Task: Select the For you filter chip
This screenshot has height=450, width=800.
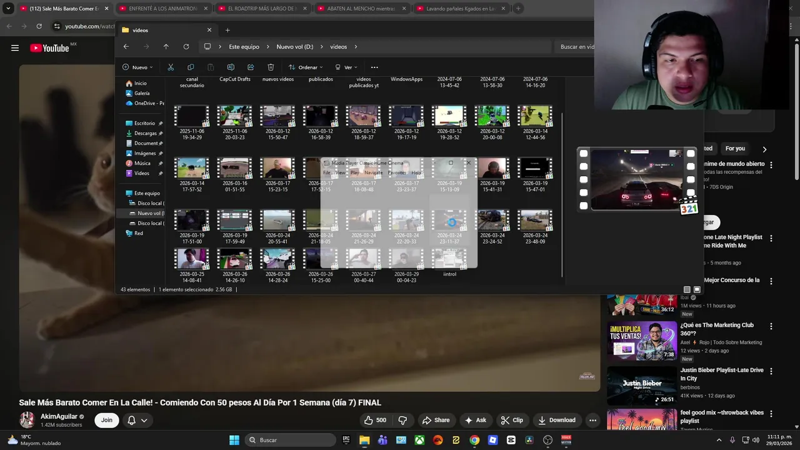Action: pyautogui.click(x=735, y=149)
